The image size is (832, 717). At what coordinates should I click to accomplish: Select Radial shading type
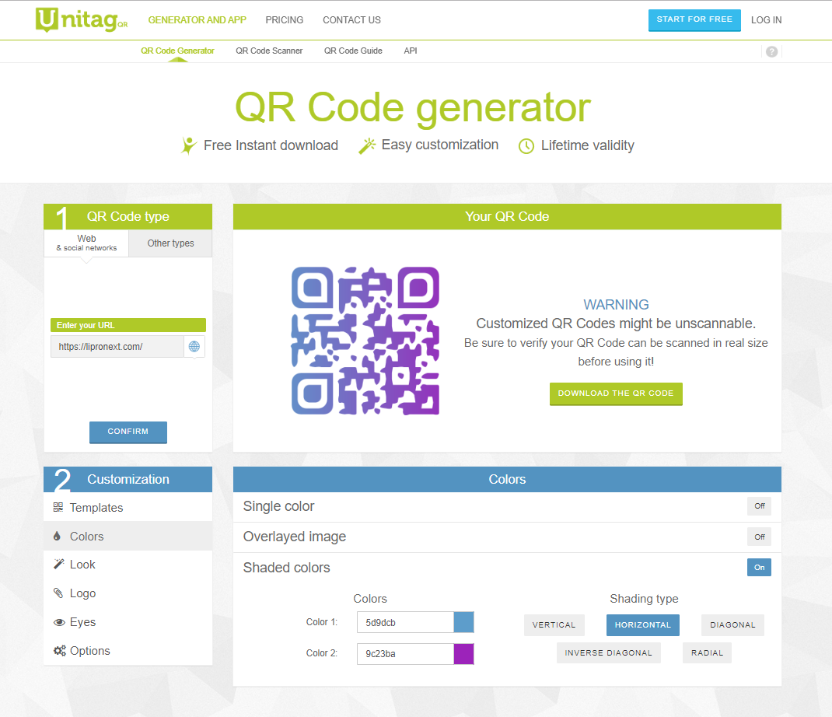707,652
